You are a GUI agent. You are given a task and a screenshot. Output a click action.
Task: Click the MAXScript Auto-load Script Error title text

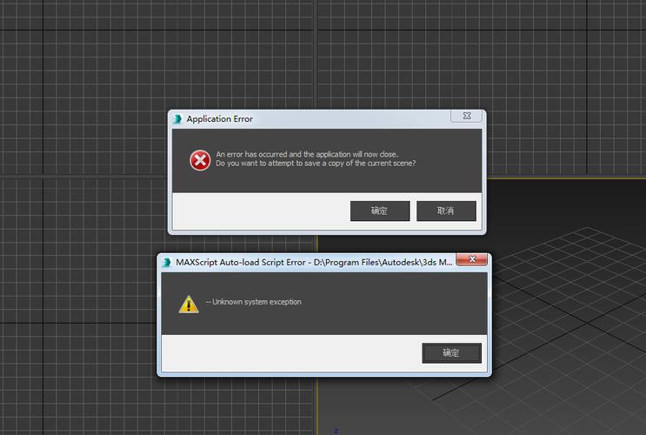(x=315, y=262)
